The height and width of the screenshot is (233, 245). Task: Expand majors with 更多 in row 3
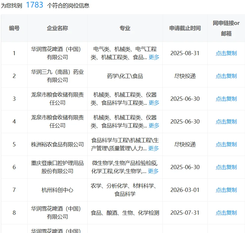154,103
